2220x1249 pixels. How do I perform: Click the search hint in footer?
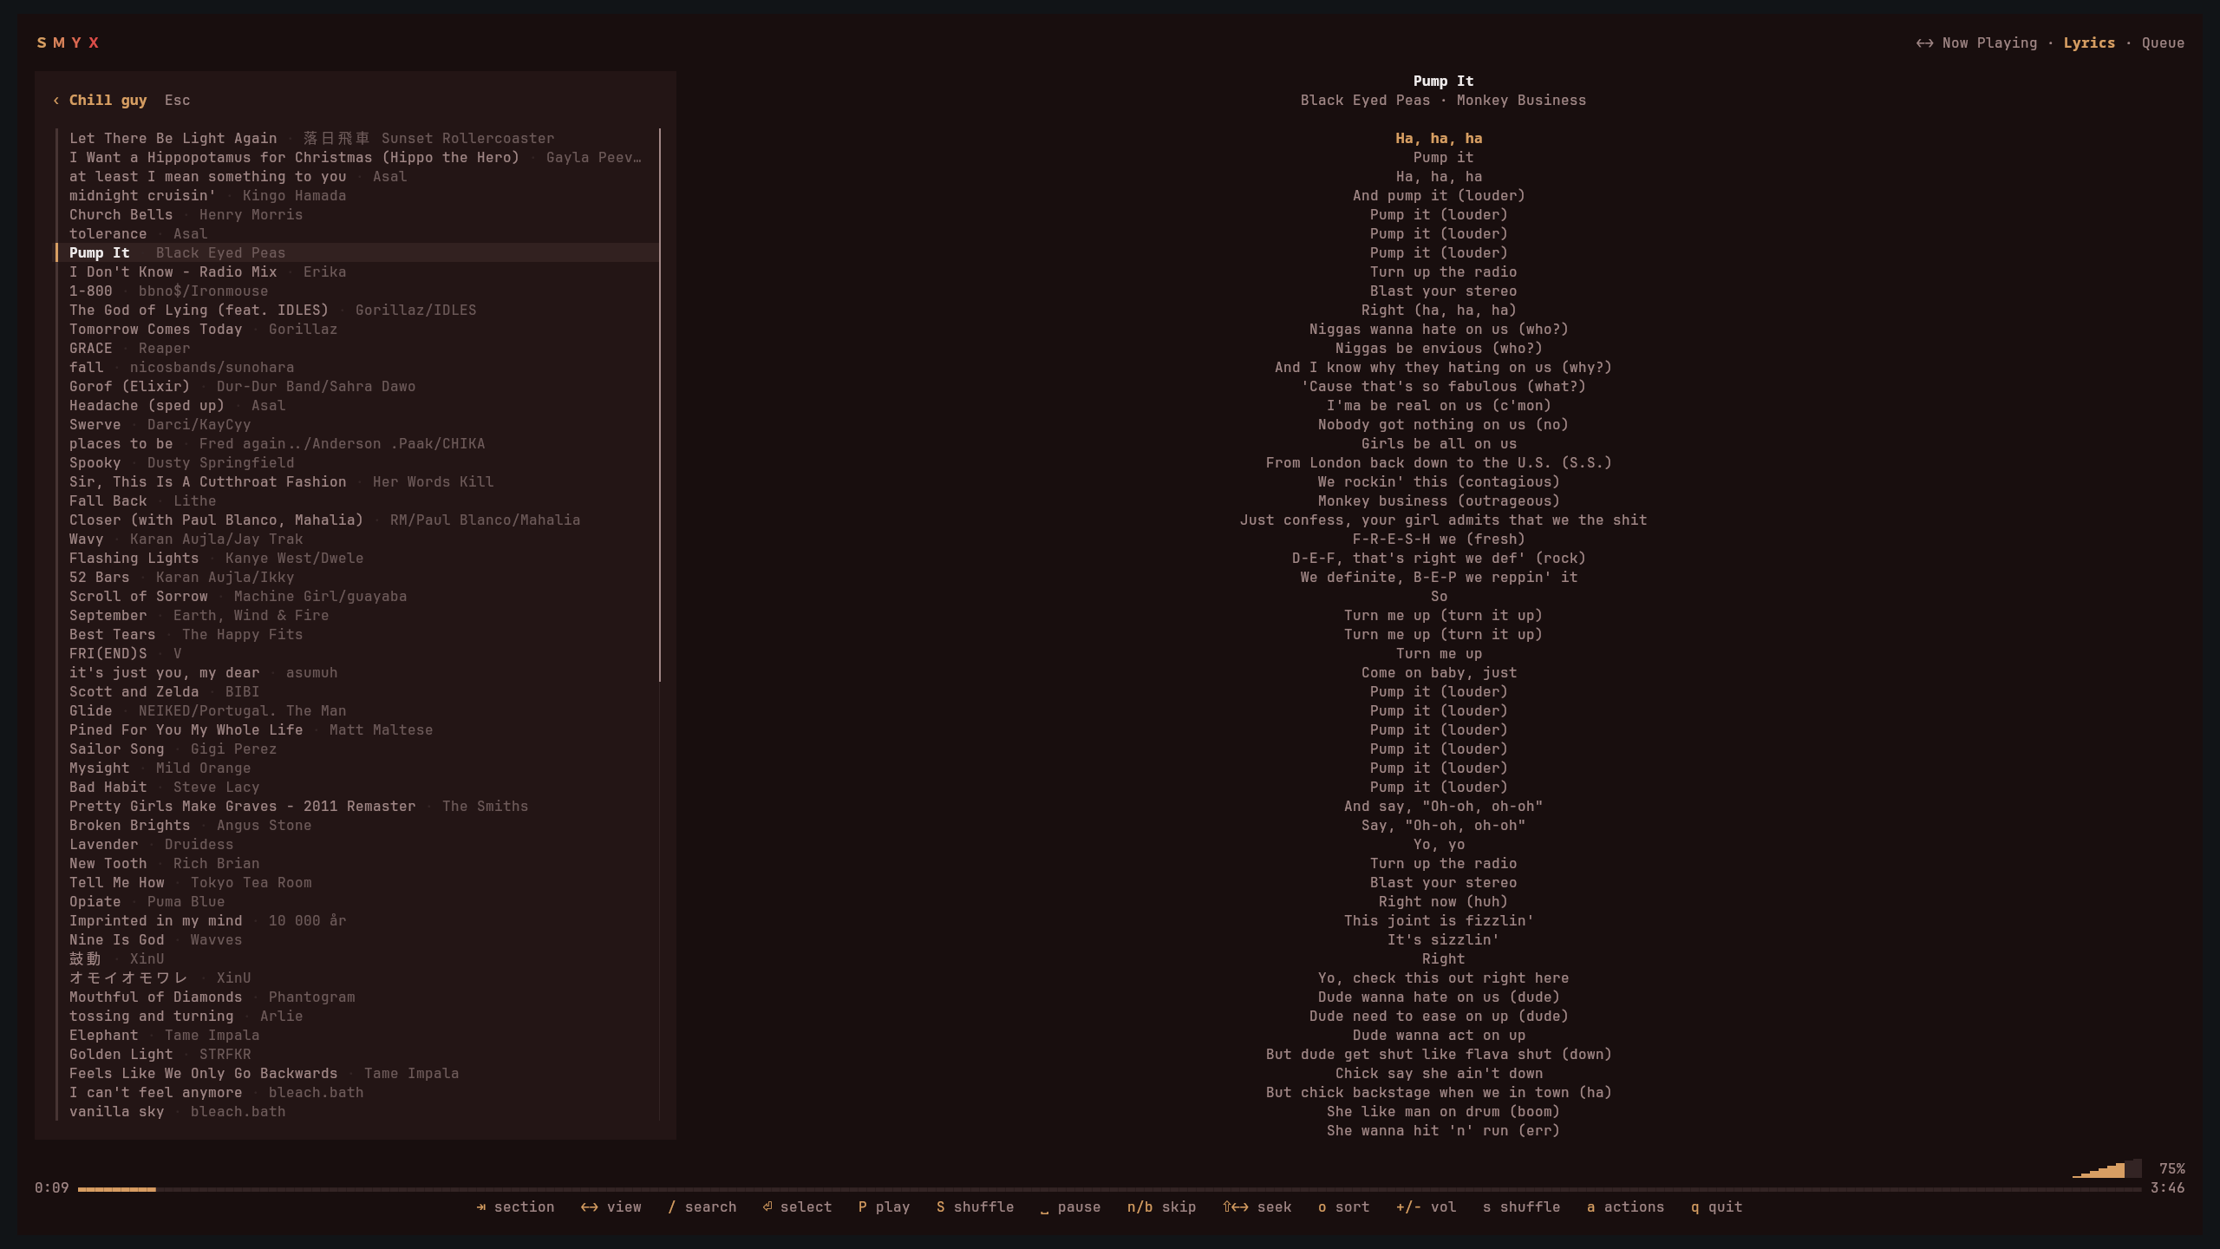point(702,1207)
